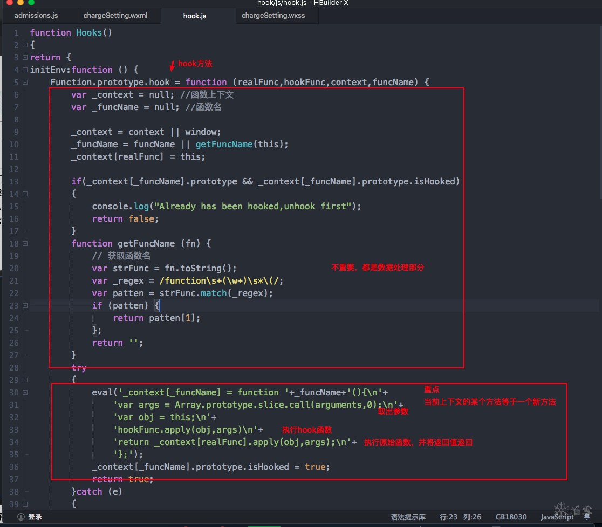This screenshot has height=527, width=602.
Task: Click line number 28 in the gutter
Action: coord(14,368)
